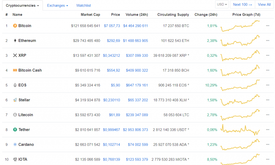Click Bitcoin's price $7 057,73
275x165 pixels.
tap(112, 26)
